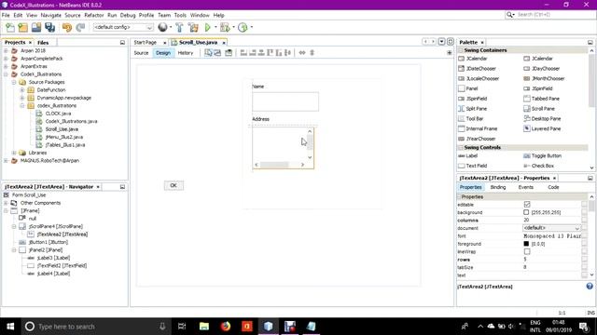
Task: Select the Connection Mode design icon
Action: click(x=217, y=53)
